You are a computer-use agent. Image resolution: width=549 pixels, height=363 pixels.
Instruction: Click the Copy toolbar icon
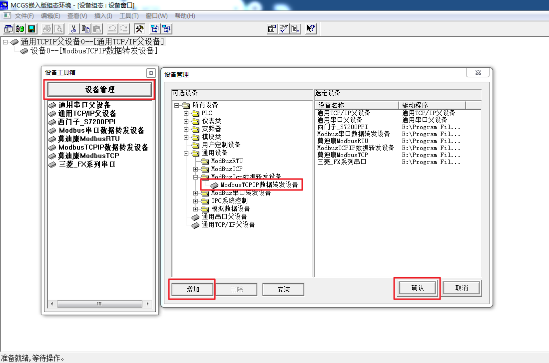pos(85,28)
